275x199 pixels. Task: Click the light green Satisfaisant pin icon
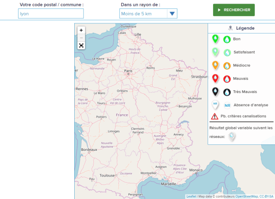click(x=215, y=52)
